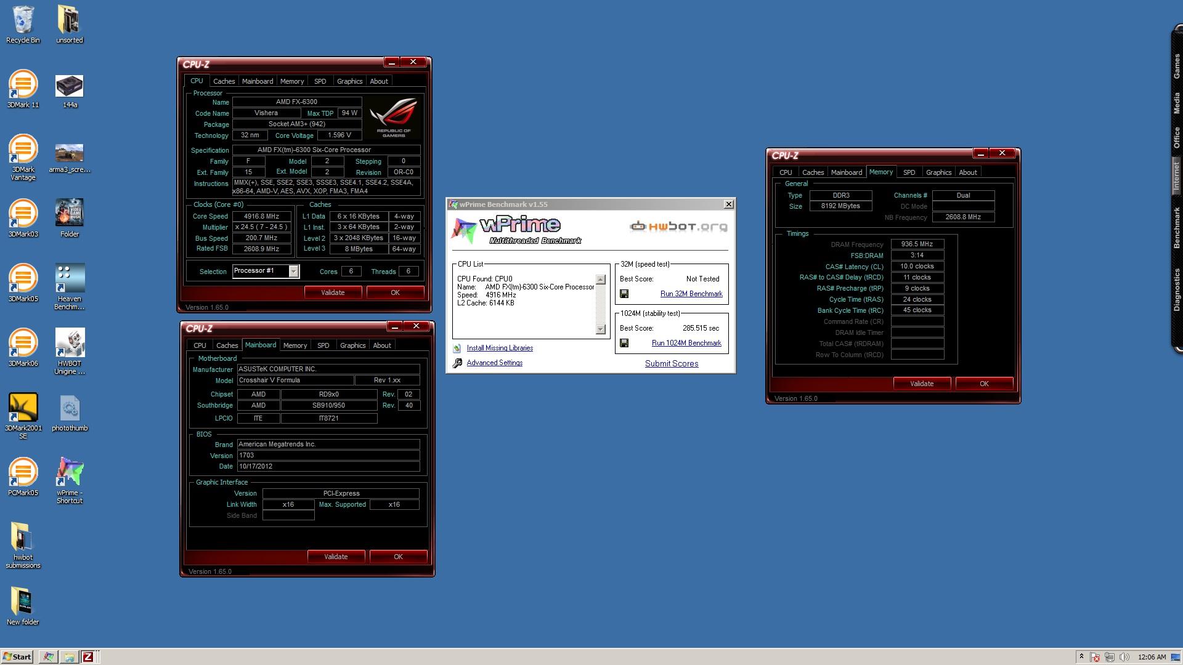Click Advanced Settings wrench icon
The height and width of the screenshot is (665, 1183).
[x=457, y=363]
